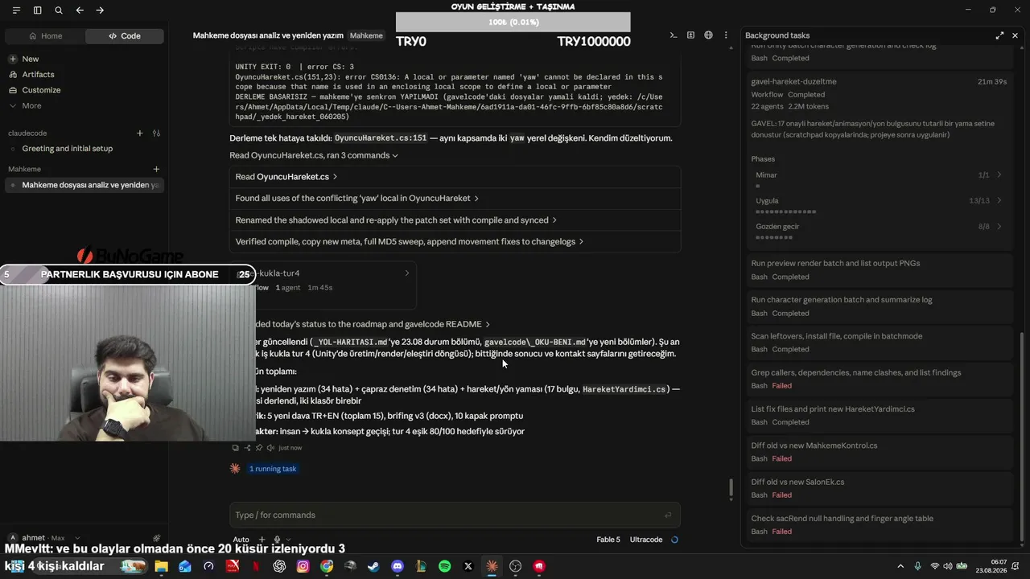
Task: Copy the last message with the copy icon
Action: tap(235, 448)
